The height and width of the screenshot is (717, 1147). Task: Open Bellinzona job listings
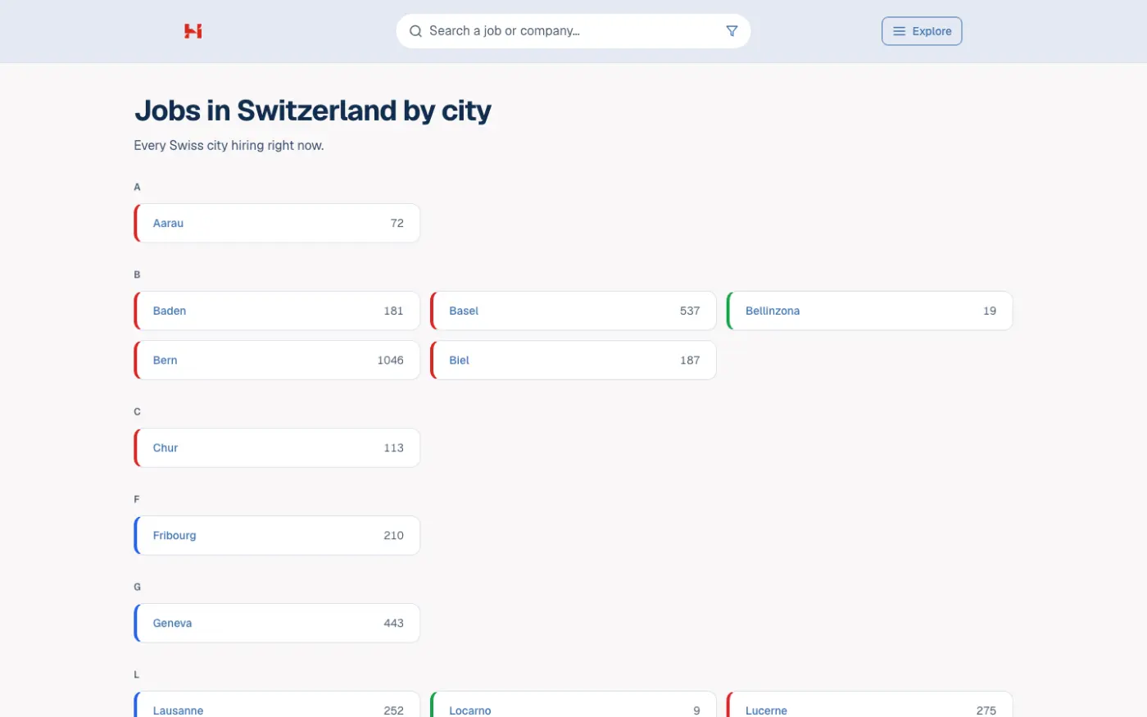[870, 311]
